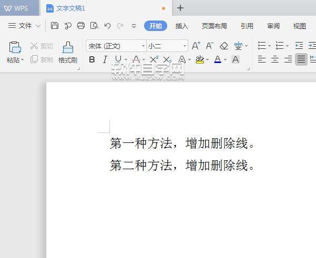Expand the quick access toolbar customize arrow
The image size is (316, 258).
pos(134,26)
